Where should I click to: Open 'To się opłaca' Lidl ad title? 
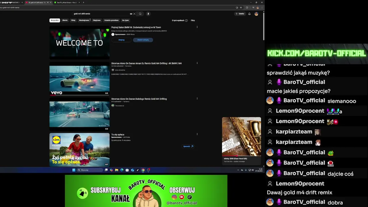118,135
